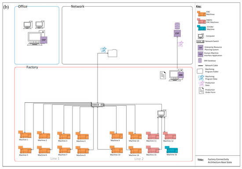This screenshot has height=169, width=242.
Task: Click the legacy Machine 15 icon
Action: (x=153, y=150)
